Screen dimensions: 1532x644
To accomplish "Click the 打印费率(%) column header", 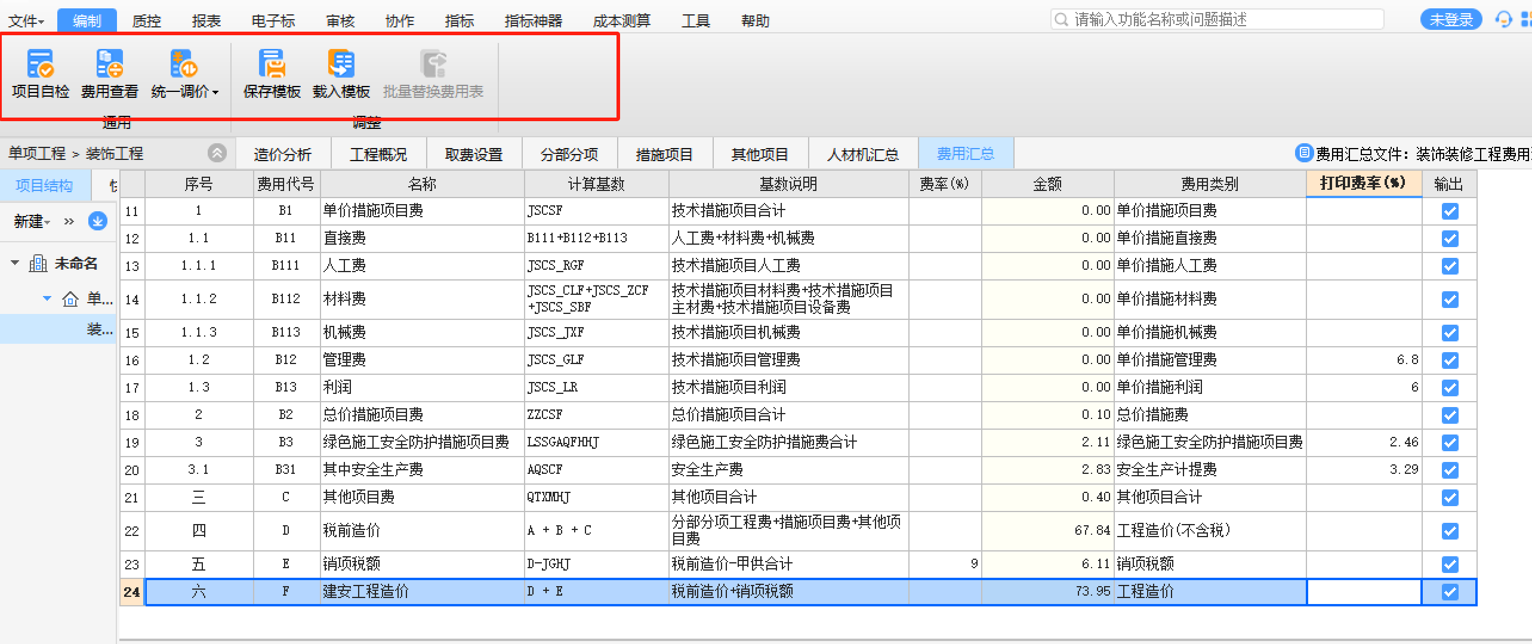I will pos(1363,183).
